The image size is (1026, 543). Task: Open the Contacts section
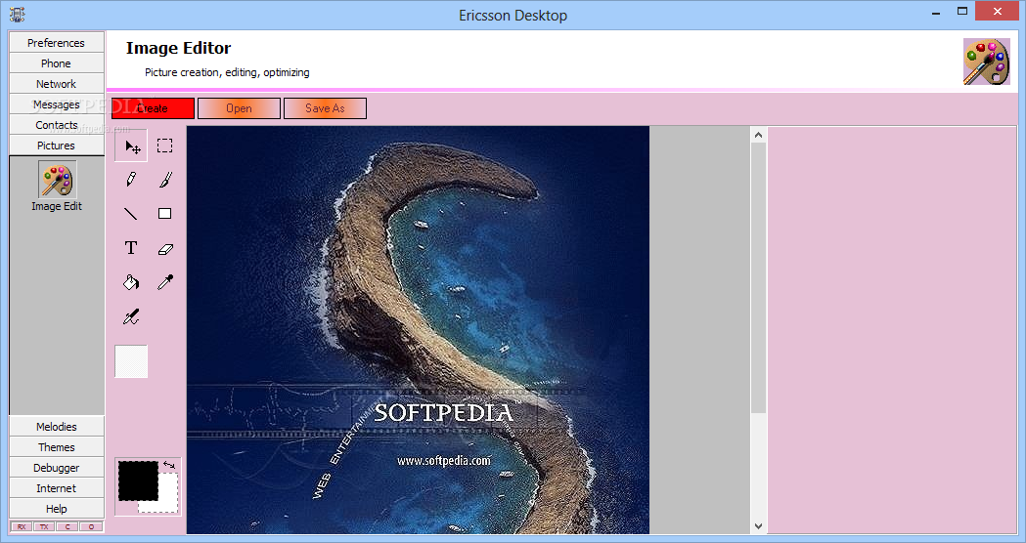point(57,125)
